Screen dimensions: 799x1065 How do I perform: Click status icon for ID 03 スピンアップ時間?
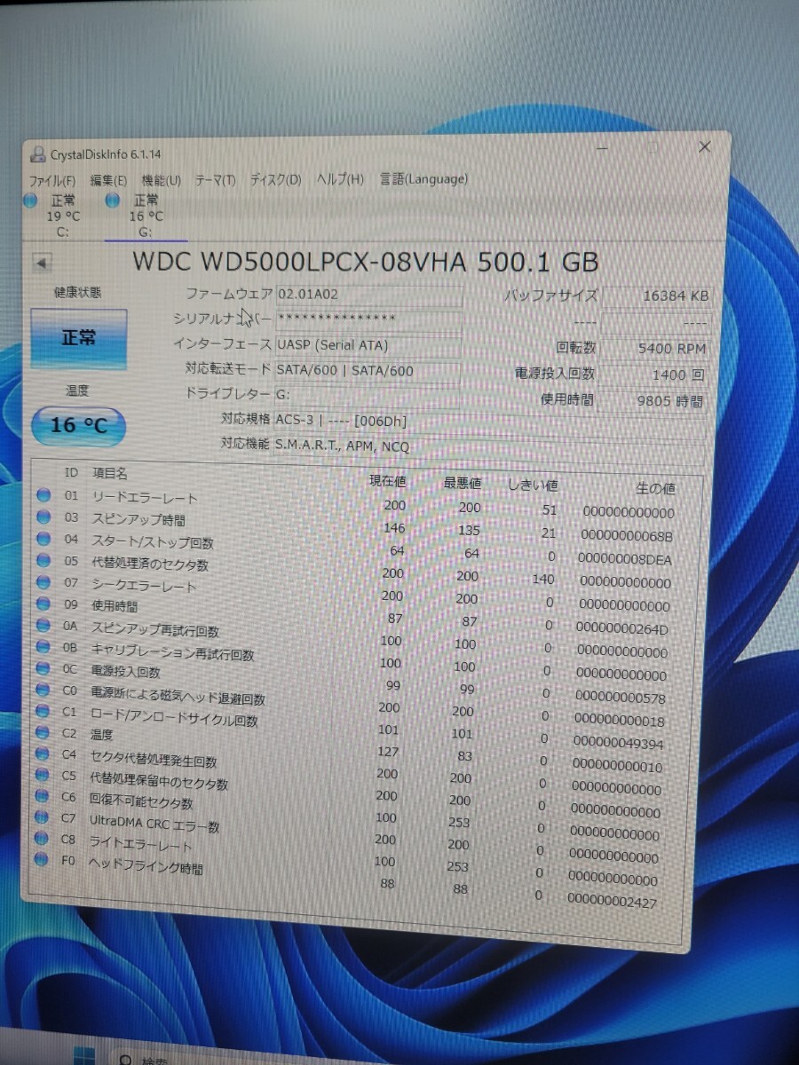pos(43,517)
